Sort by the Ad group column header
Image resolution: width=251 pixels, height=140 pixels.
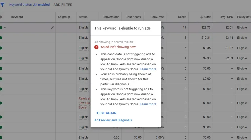pos(64,17)
